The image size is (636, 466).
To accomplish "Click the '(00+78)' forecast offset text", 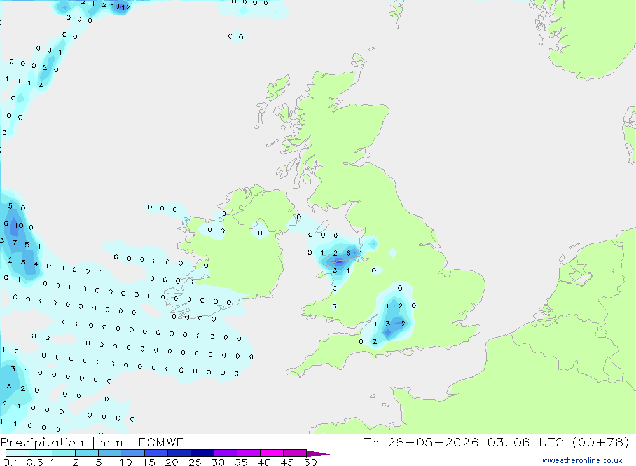I will (601, 442).
